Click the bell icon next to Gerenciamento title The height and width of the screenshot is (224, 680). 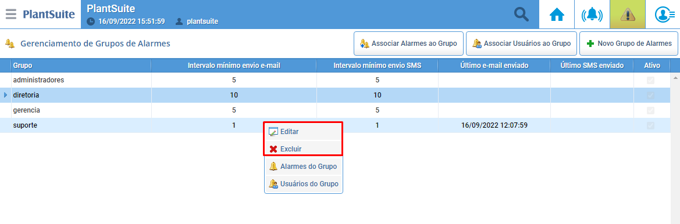click(10, 44)
